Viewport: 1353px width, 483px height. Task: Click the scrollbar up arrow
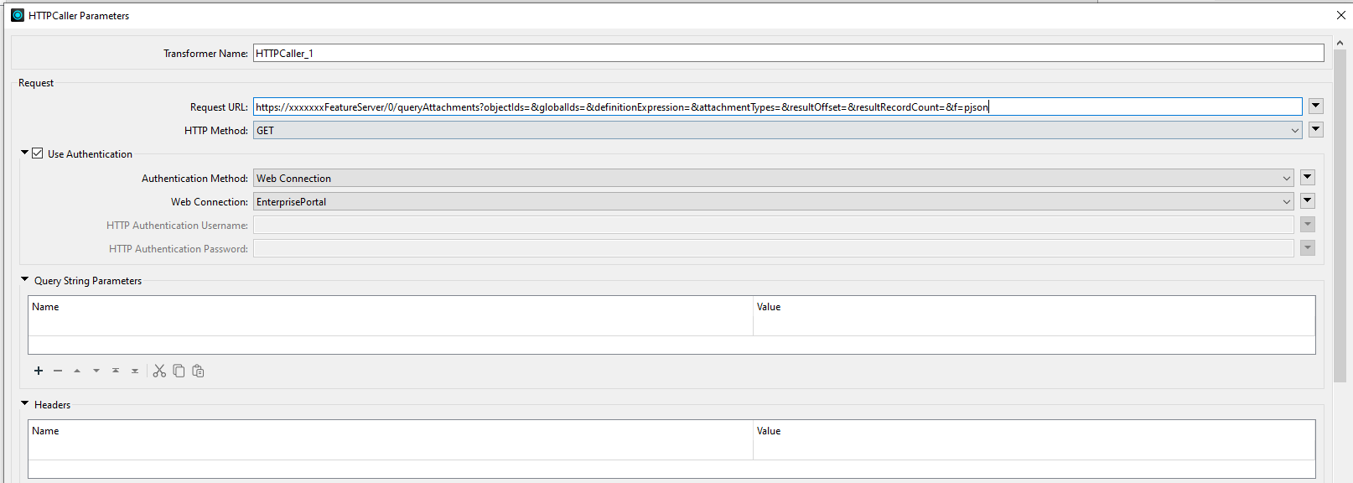pyautogui.click(x=1340, y=42)
